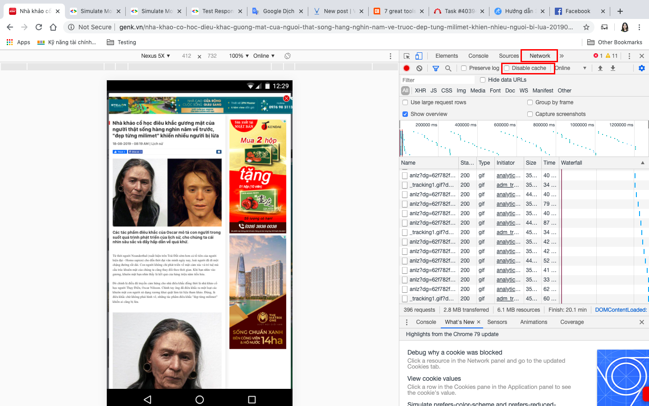Open the 100% zoom dropdown
The height and width of the screenshot is (406, 649).
(239, 56)
